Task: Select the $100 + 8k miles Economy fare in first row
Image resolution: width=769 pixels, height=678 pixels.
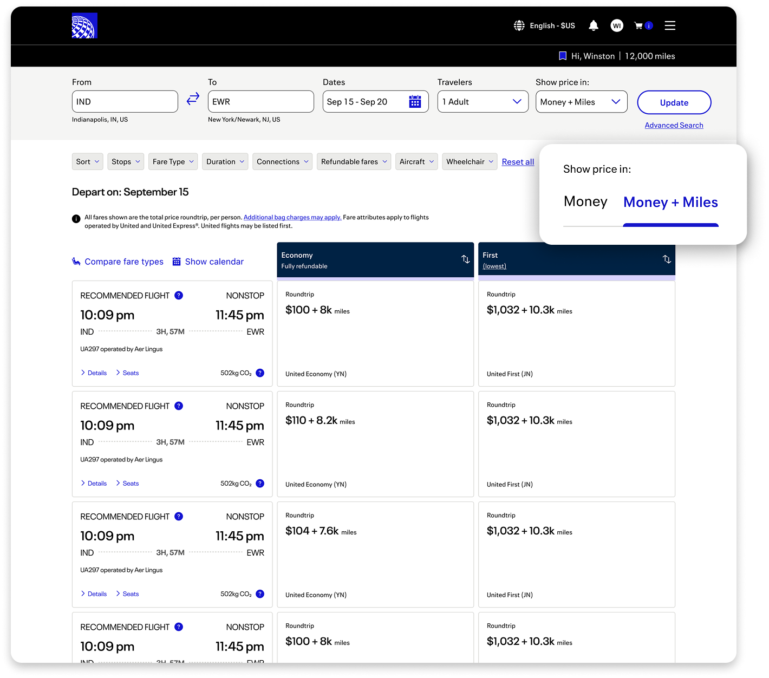Action: pyautogui.click(x=375, y=334)
